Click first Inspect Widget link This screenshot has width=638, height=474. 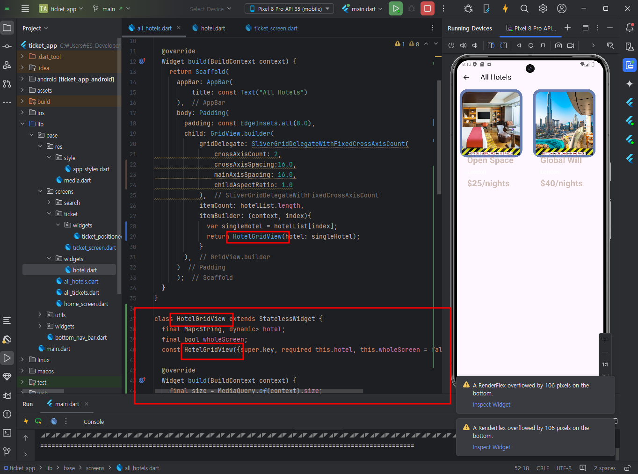[492, 405]
